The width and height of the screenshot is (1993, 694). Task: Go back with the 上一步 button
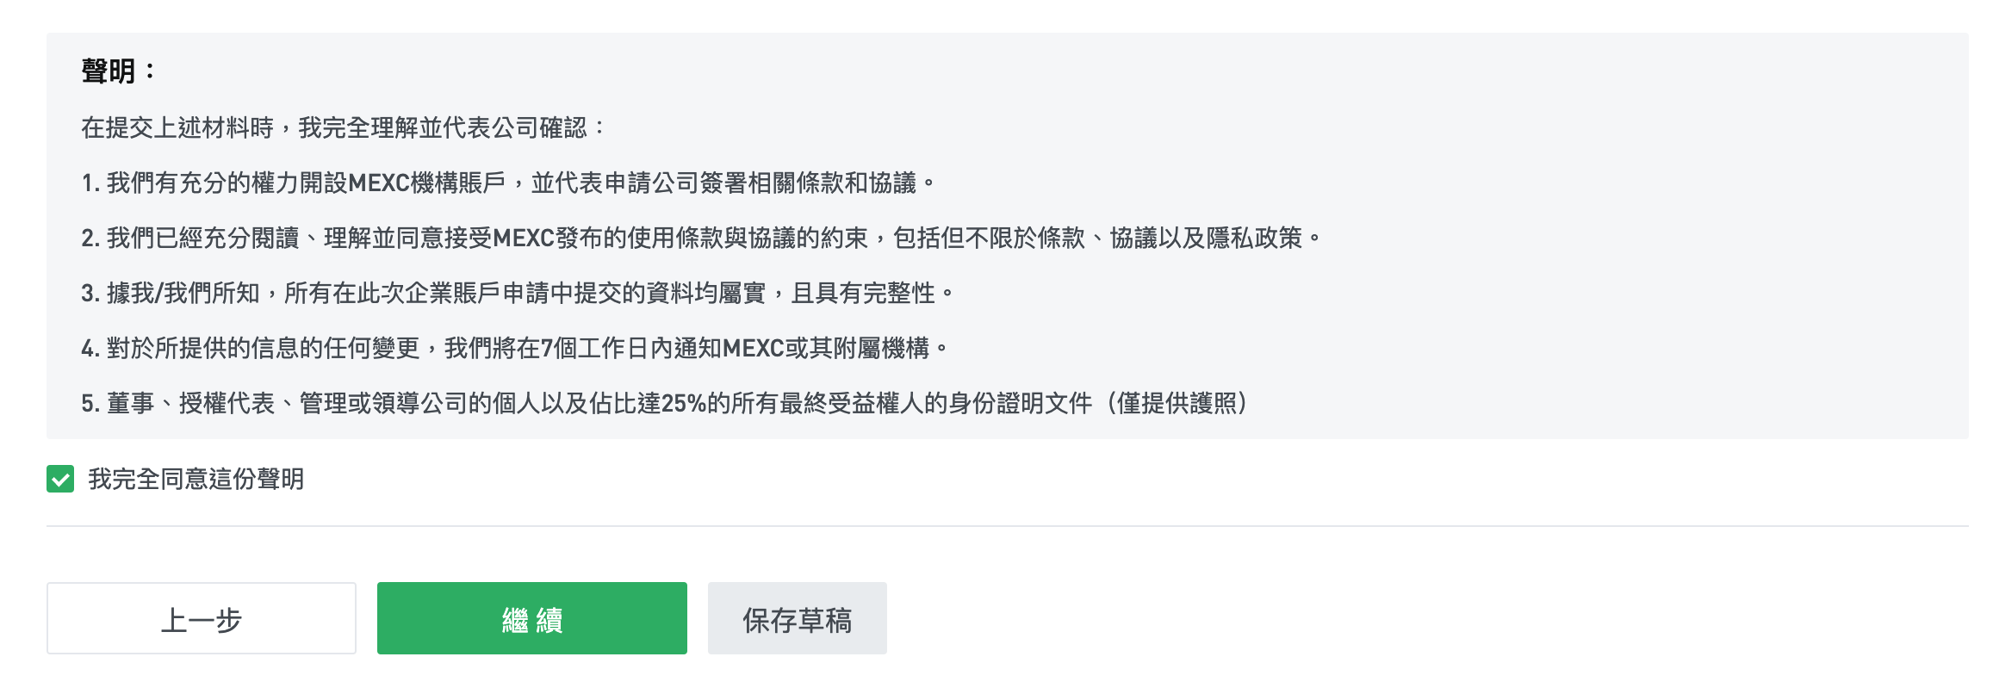202,618
